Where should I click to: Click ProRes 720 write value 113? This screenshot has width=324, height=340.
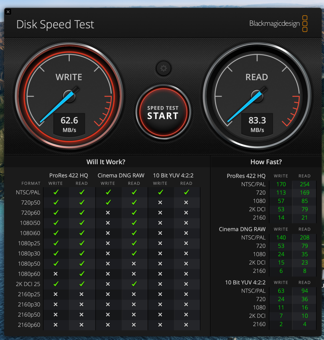(281, 193)
